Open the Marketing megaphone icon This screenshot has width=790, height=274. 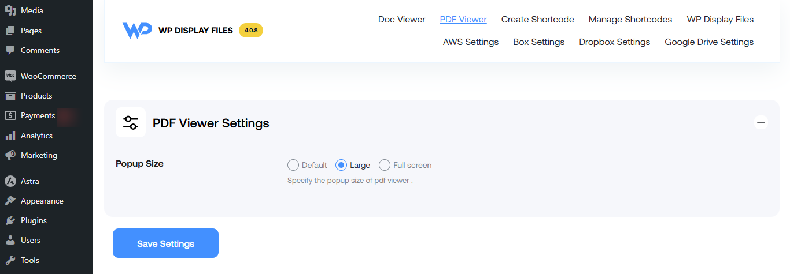click(10, 155)
